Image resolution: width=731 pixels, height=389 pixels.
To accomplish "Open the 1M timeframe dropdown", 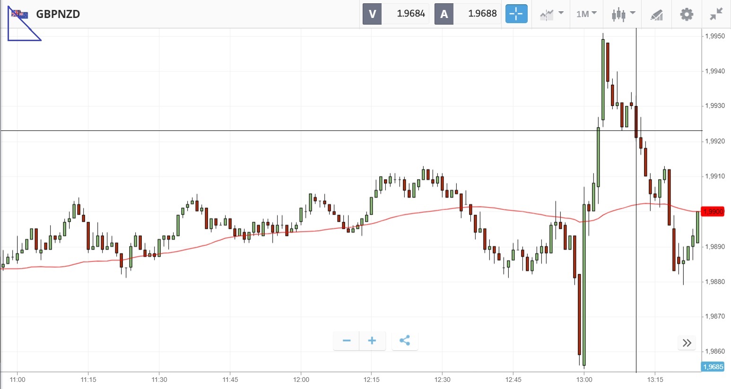I will (x=586, y=14).
